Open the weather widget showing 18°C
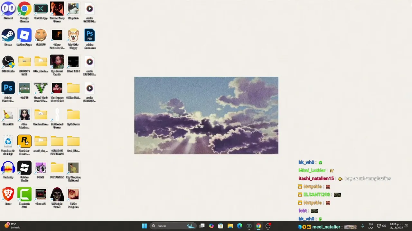Viewport: 412px width, 231px height. (x=12, y=226)
